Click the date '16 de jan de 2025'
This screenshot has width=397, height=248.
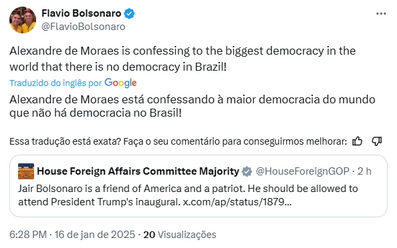95,235
